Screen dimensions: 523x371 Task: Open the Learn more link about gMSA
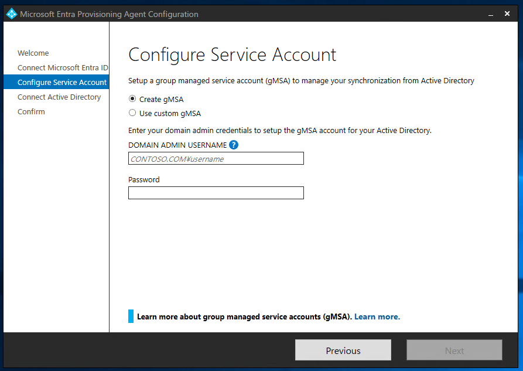377,316
